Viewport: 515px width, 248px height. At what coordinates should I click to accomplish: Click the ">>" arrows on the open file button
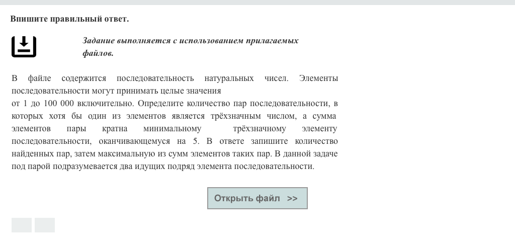point(292,198)
